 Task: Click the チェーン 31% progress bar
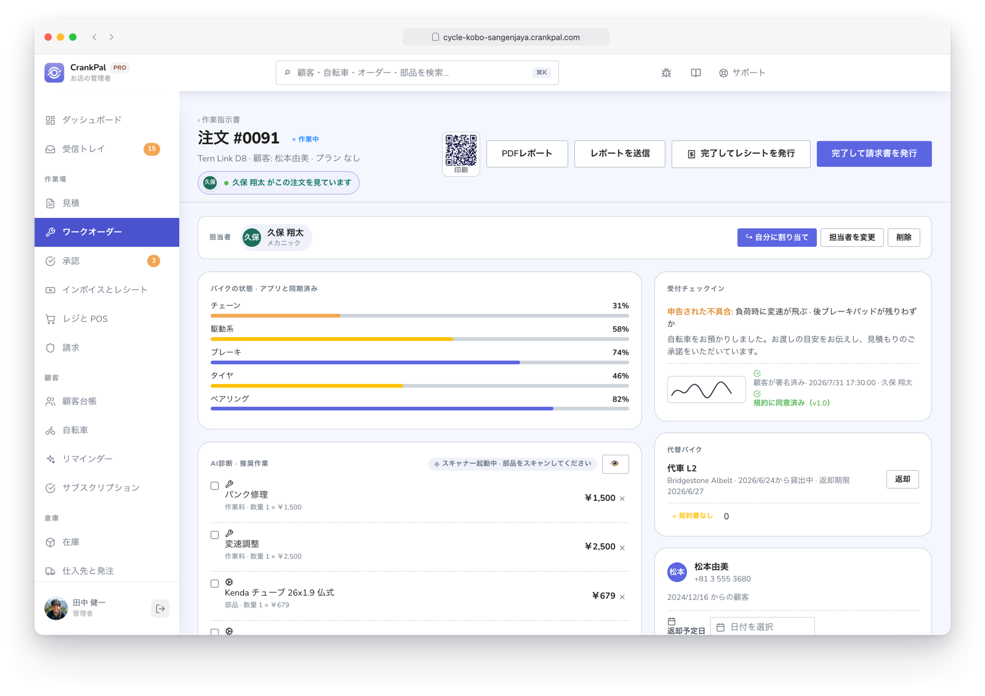pyautogui.click(x=420, y=316)
